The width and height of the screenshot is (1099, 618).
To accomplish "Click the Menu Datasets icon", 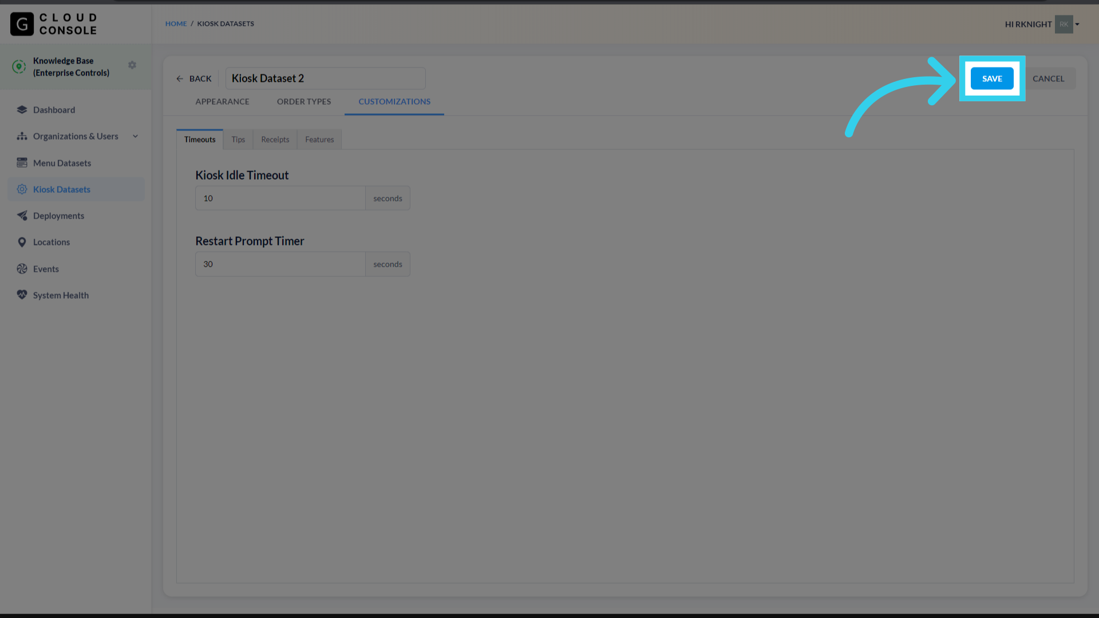I will (22, 163).
